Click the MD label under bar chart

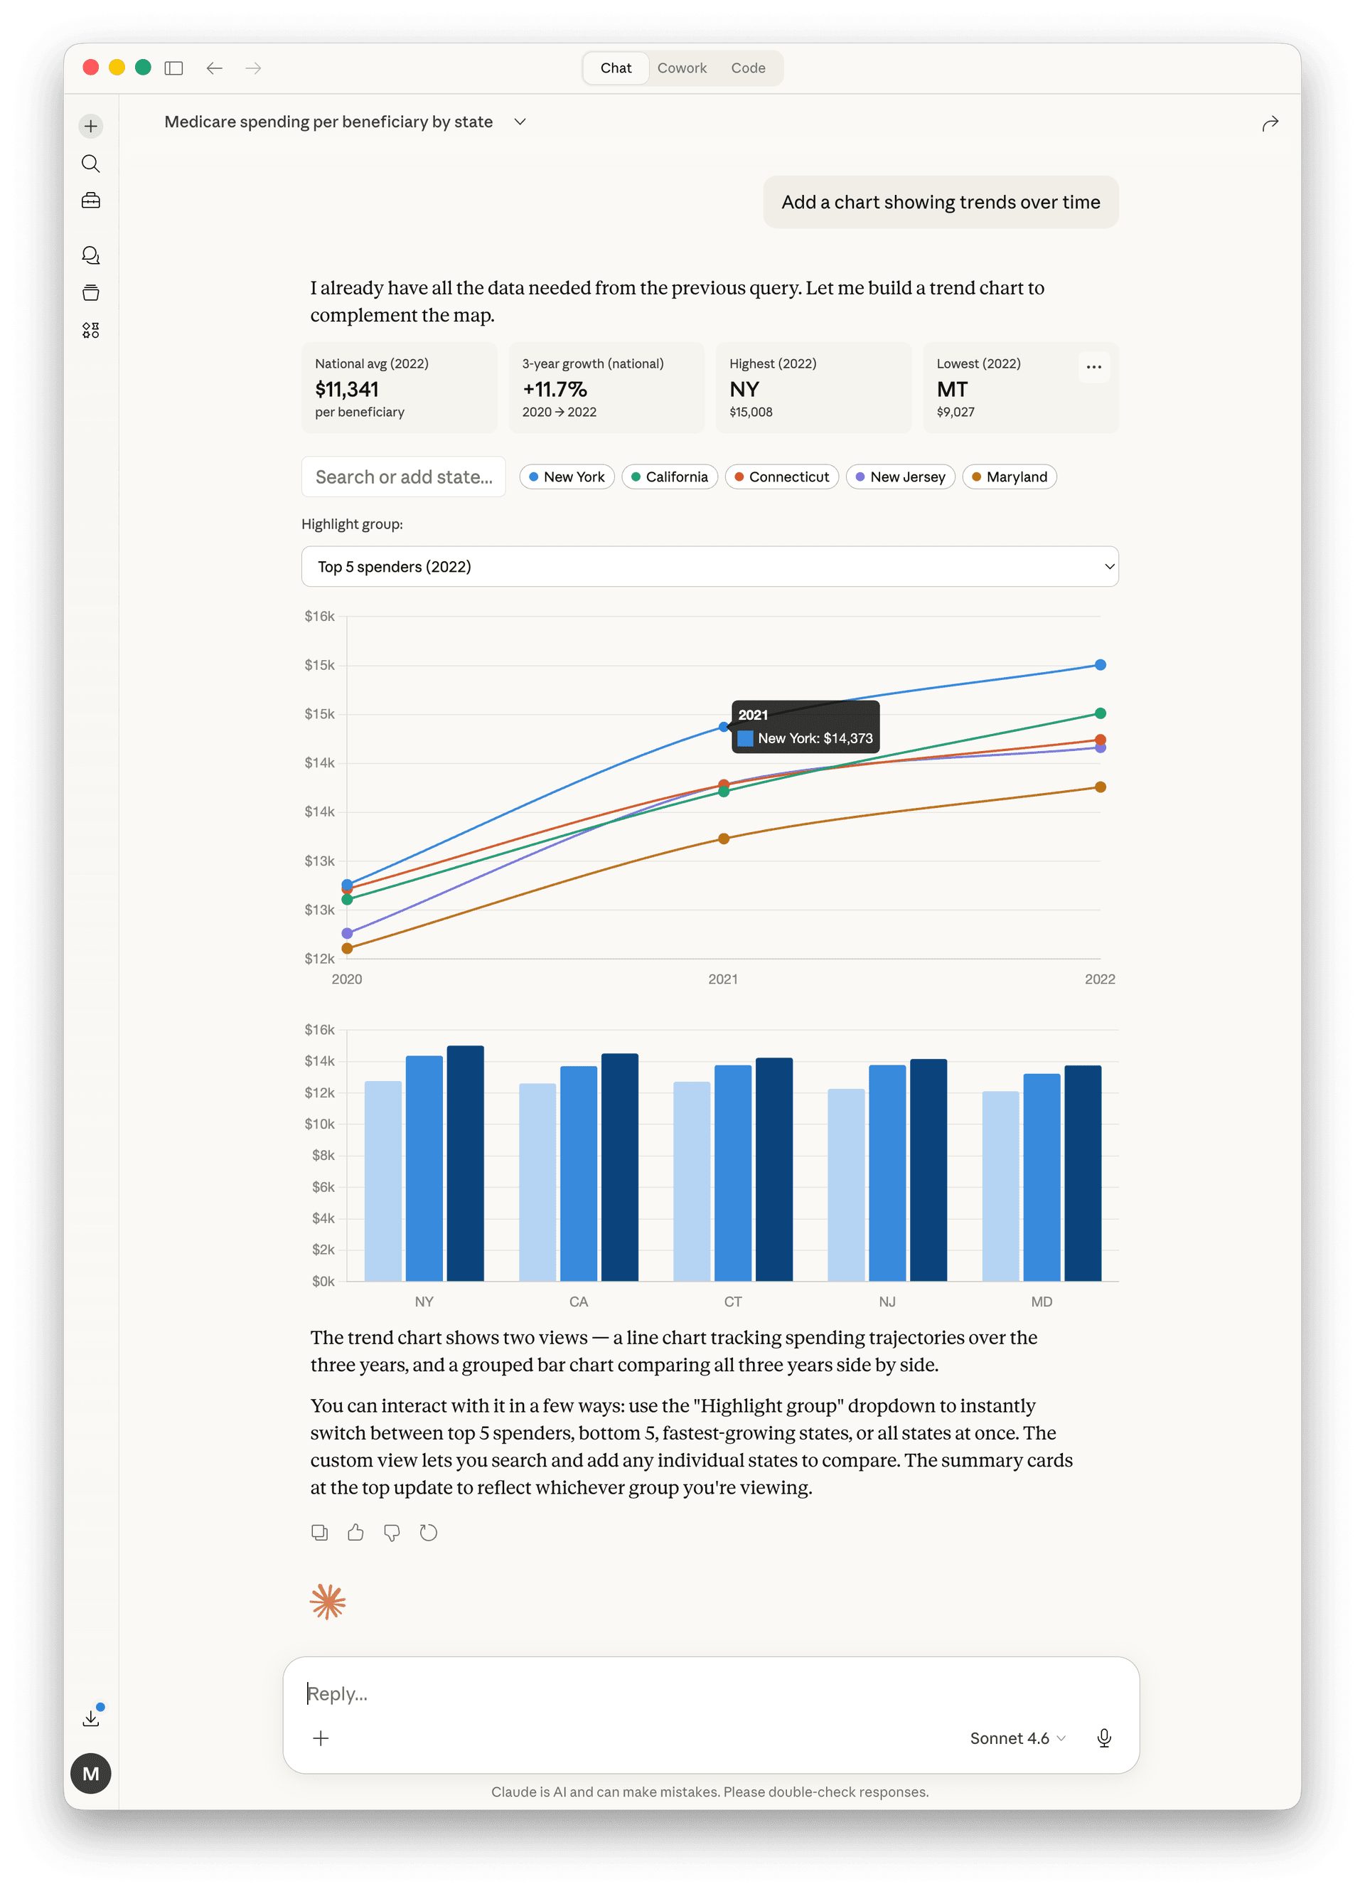point(1041,1301)
